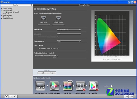Click the home icon in bottom toolbar
The image size is (137, 99).
pyautogui.click(x=15, y=96)
